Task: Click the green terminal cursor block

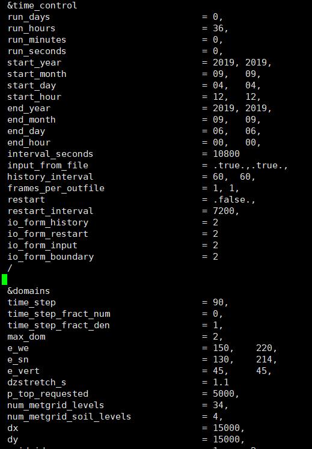Action: pos(5,279)
